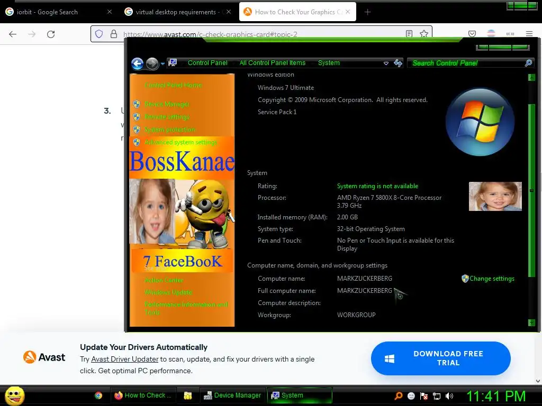Select Control Panel breadcrumb
This screenshot has height=406, width=542.
(x=207, y=63)
